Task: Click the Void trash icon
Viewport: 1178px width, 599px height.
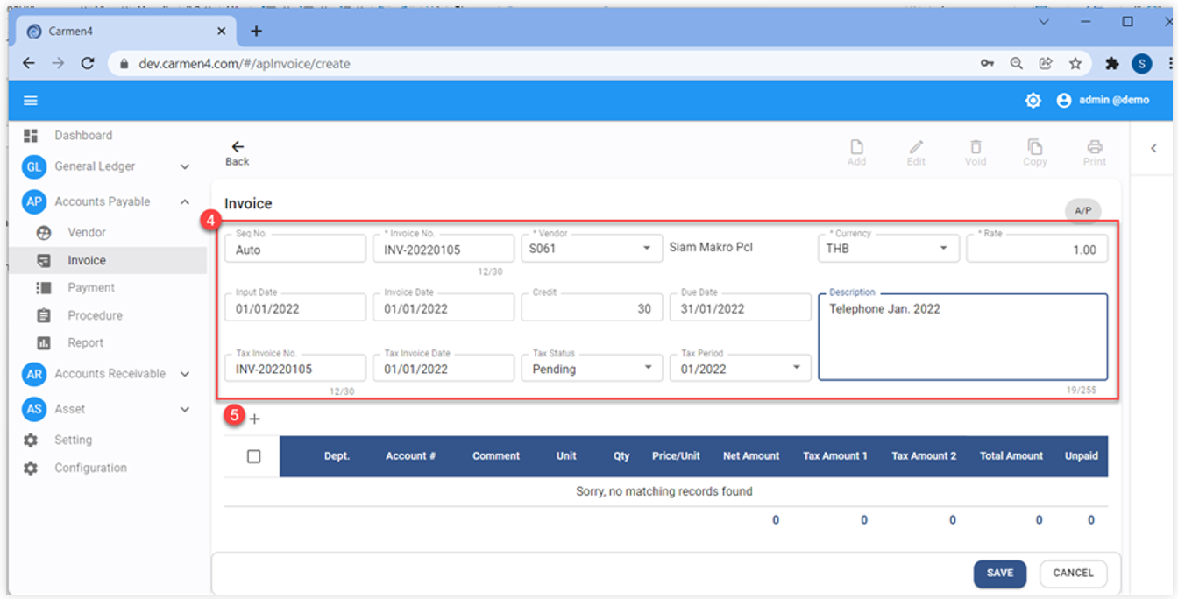Action: pyautogui.click(x=976, y=147)
